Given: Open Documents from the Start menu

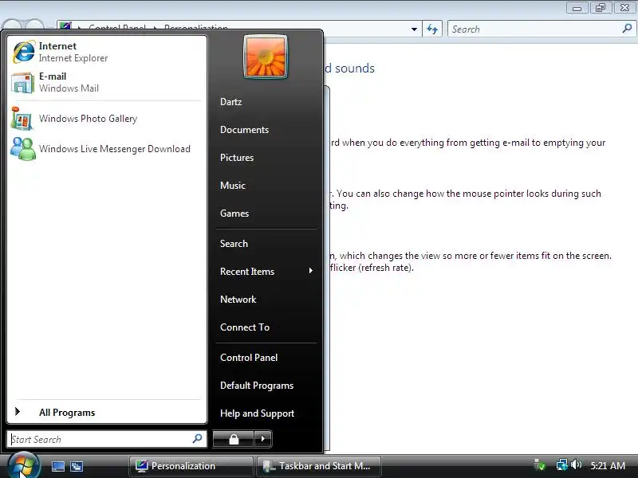Looking at the screenshot, I should coord(266,130).
